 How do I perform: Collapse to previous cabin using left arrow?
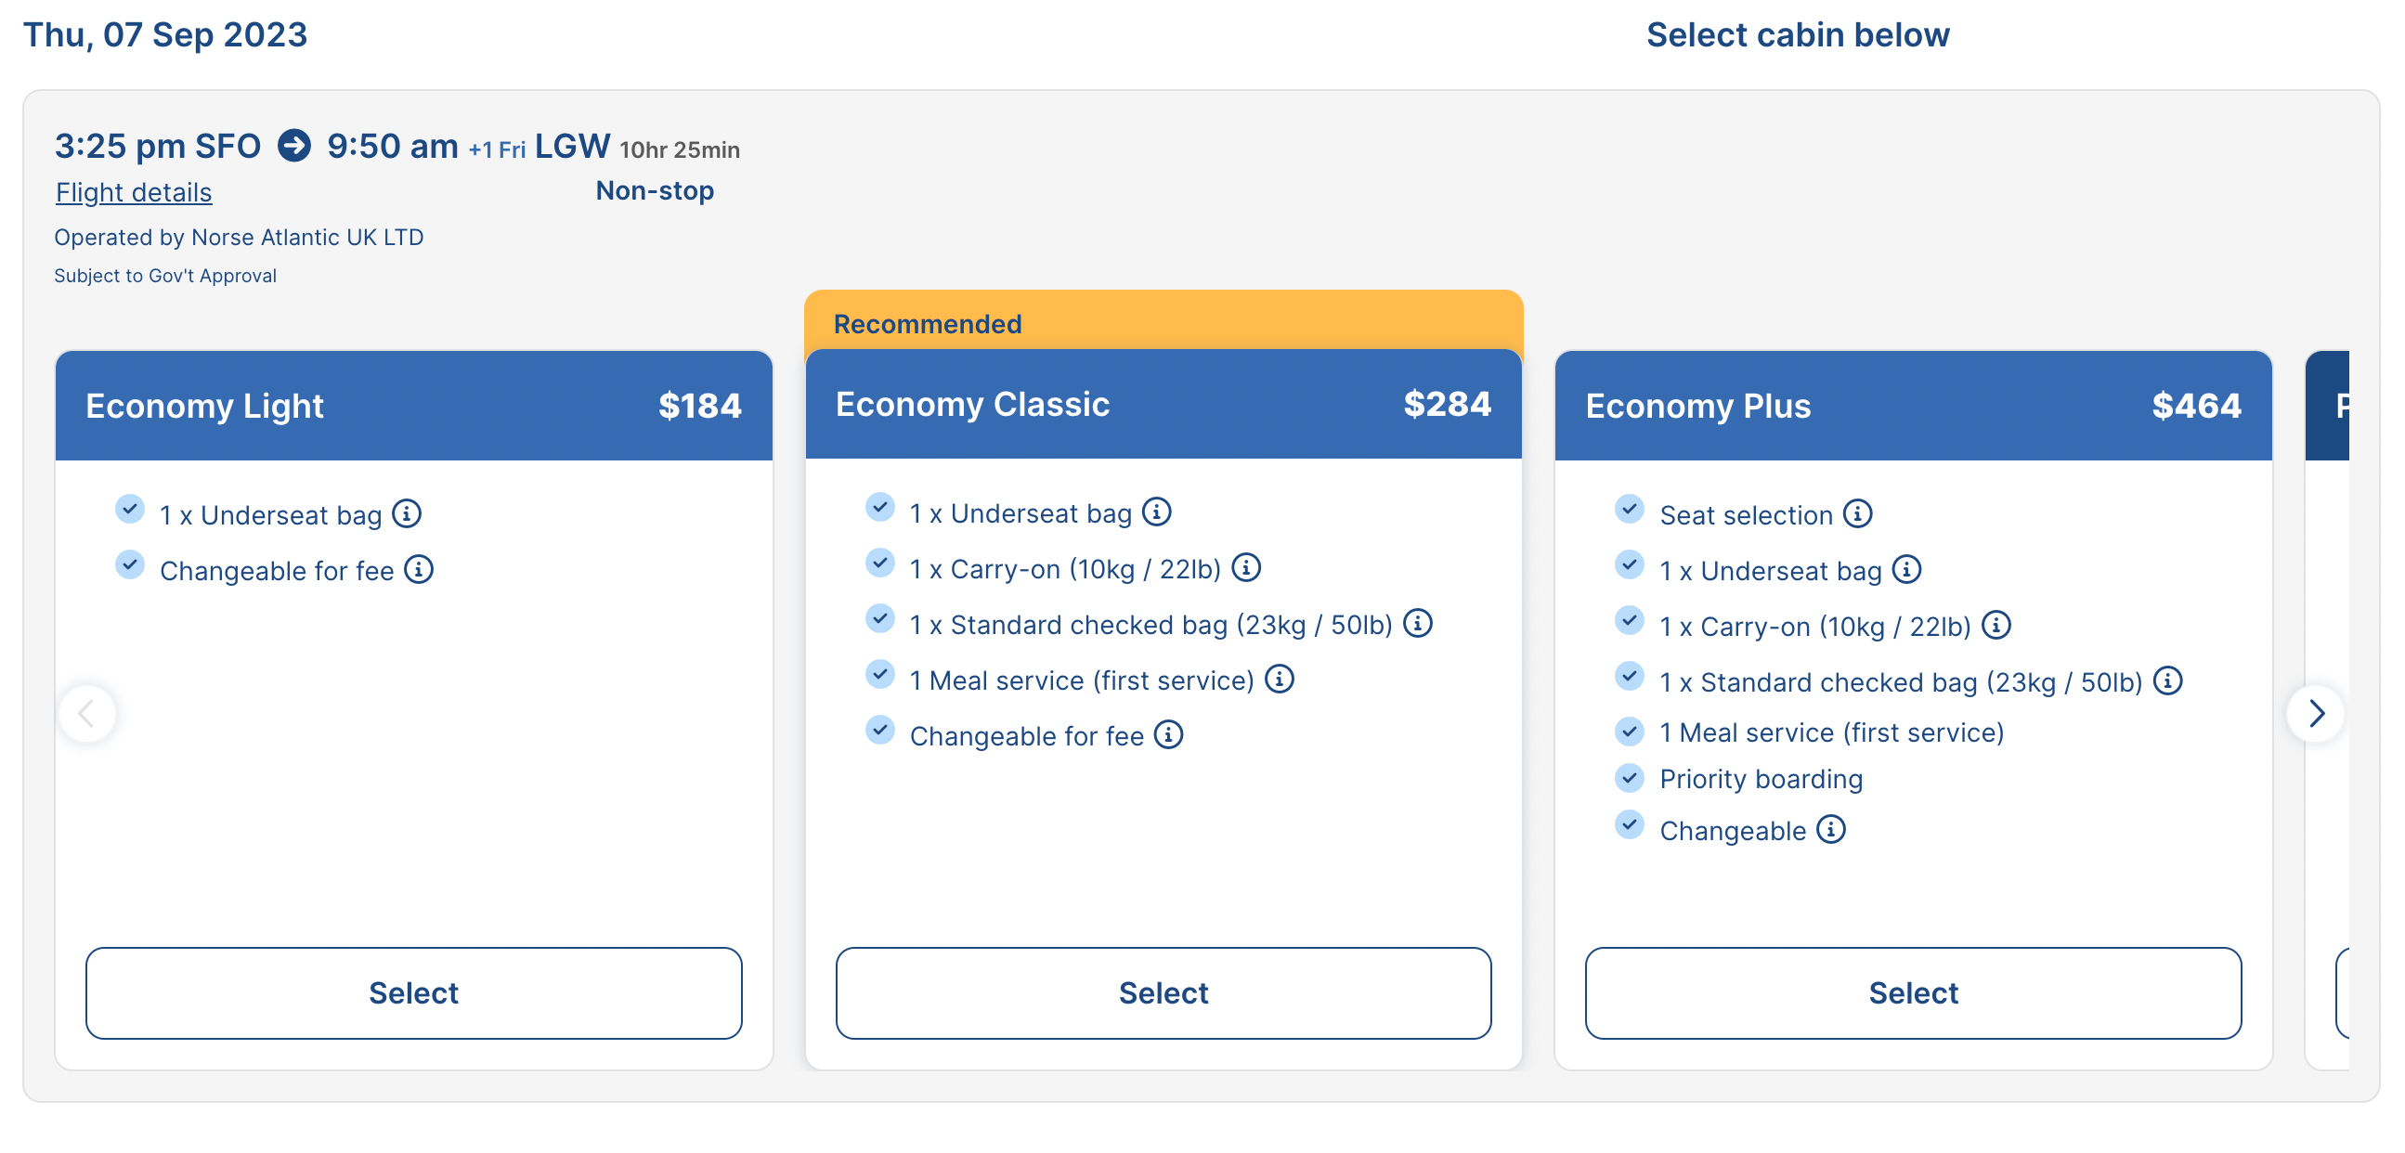87,710
